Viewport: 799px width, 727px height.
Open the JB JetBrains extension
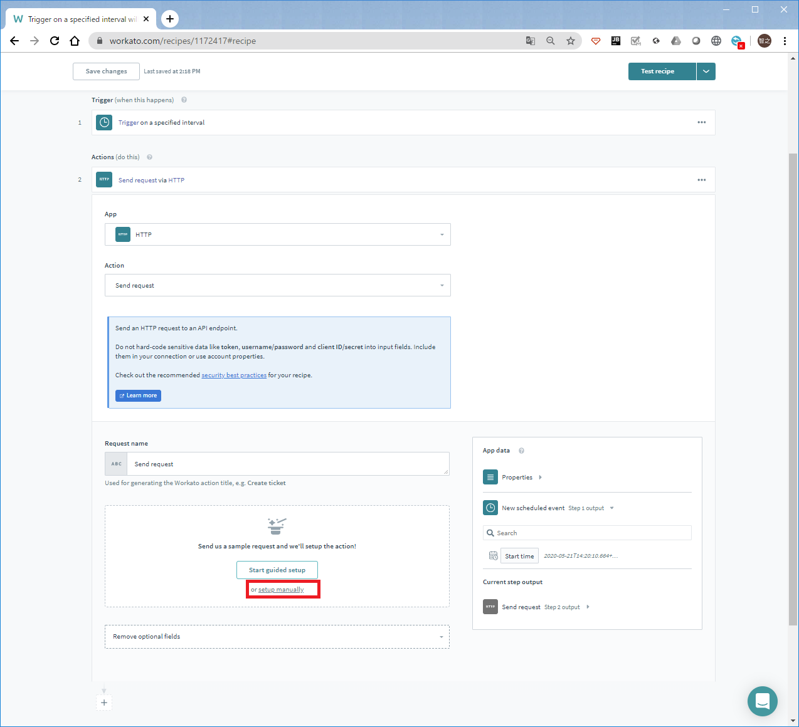pyautogui.click(x=616, y=41)
